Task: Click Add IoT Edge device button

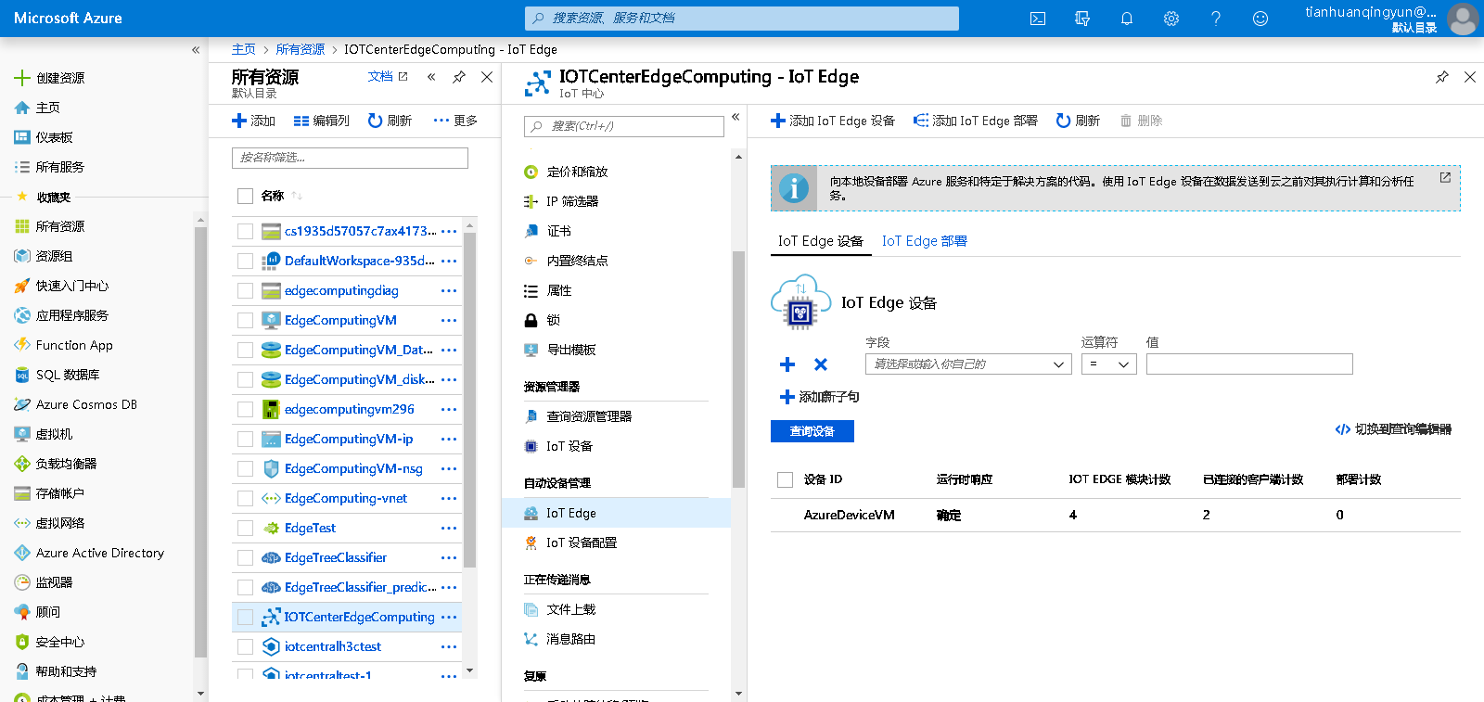Action: click(833, 121)
